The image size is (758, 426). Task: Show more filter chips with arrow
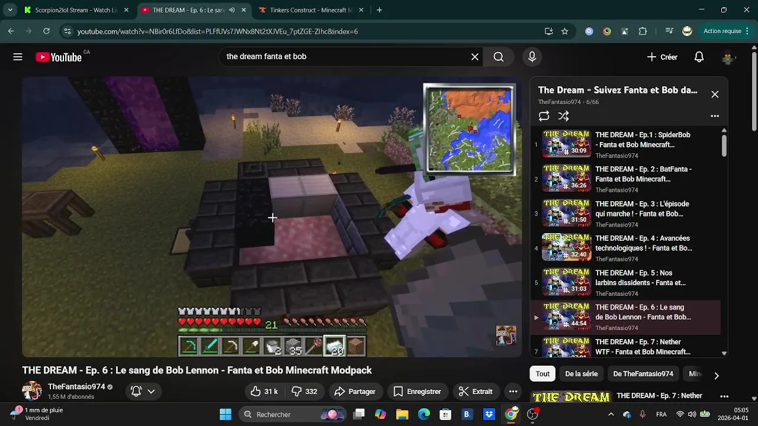click(716, 375)
